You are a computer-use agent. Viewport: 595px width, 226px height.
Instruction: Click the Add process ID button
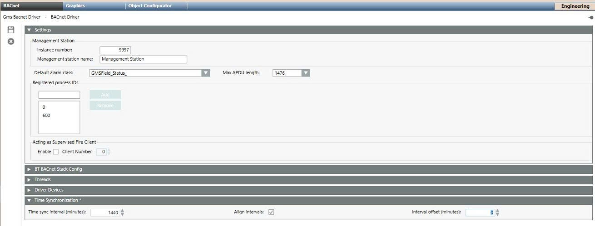click(105, 95)
